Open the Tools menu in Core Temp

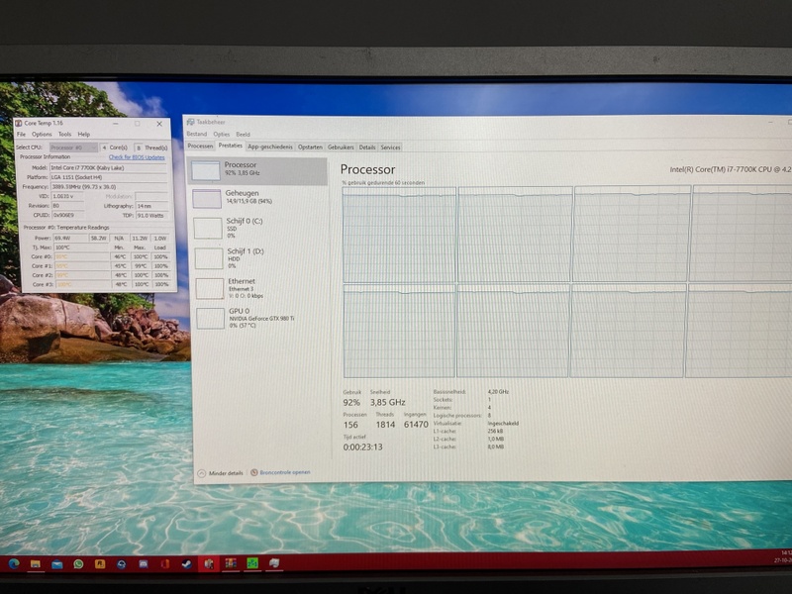(64, 135)
